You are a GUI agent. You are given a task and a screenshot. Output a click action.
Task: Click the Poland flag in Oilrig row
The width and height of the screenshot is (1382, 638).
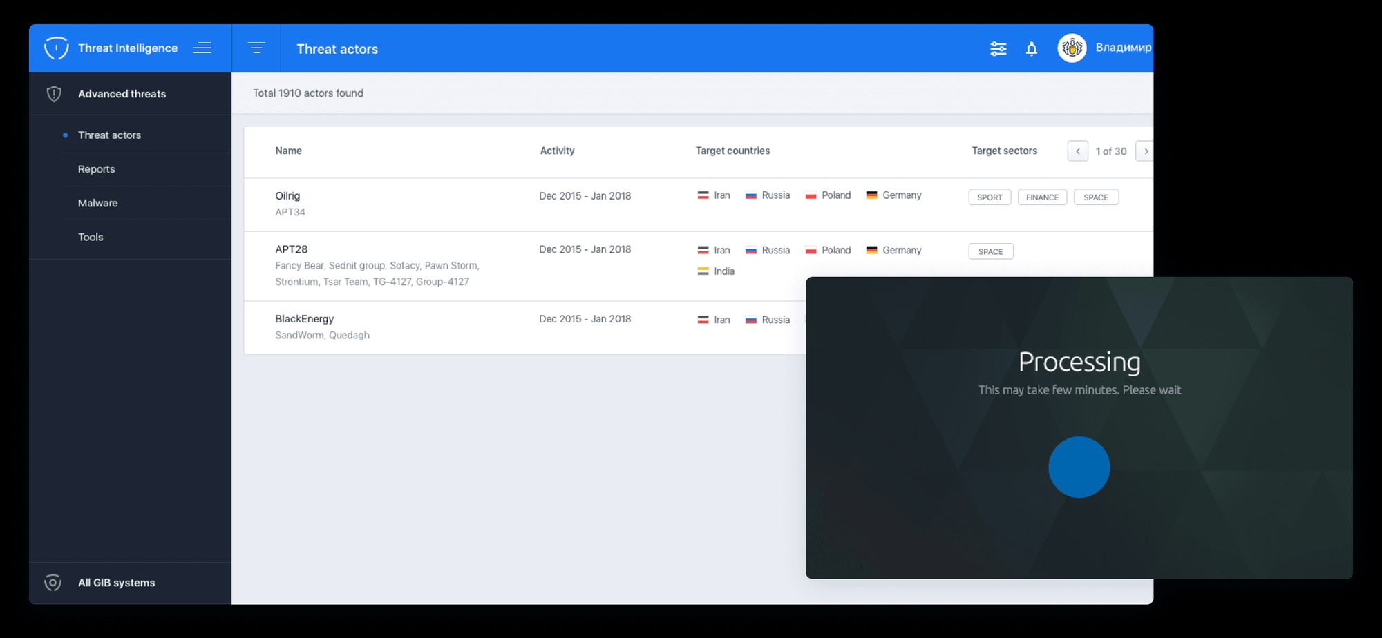(x=811, y=195)
